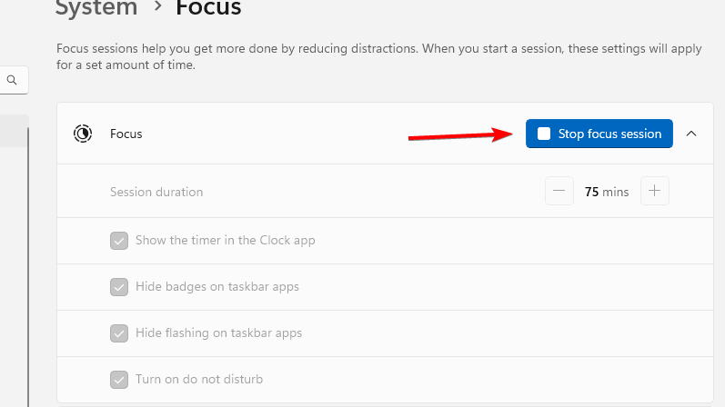Click the 'Focus' row label text
This screenshot has height=407, width=725.
click(126, 134)
